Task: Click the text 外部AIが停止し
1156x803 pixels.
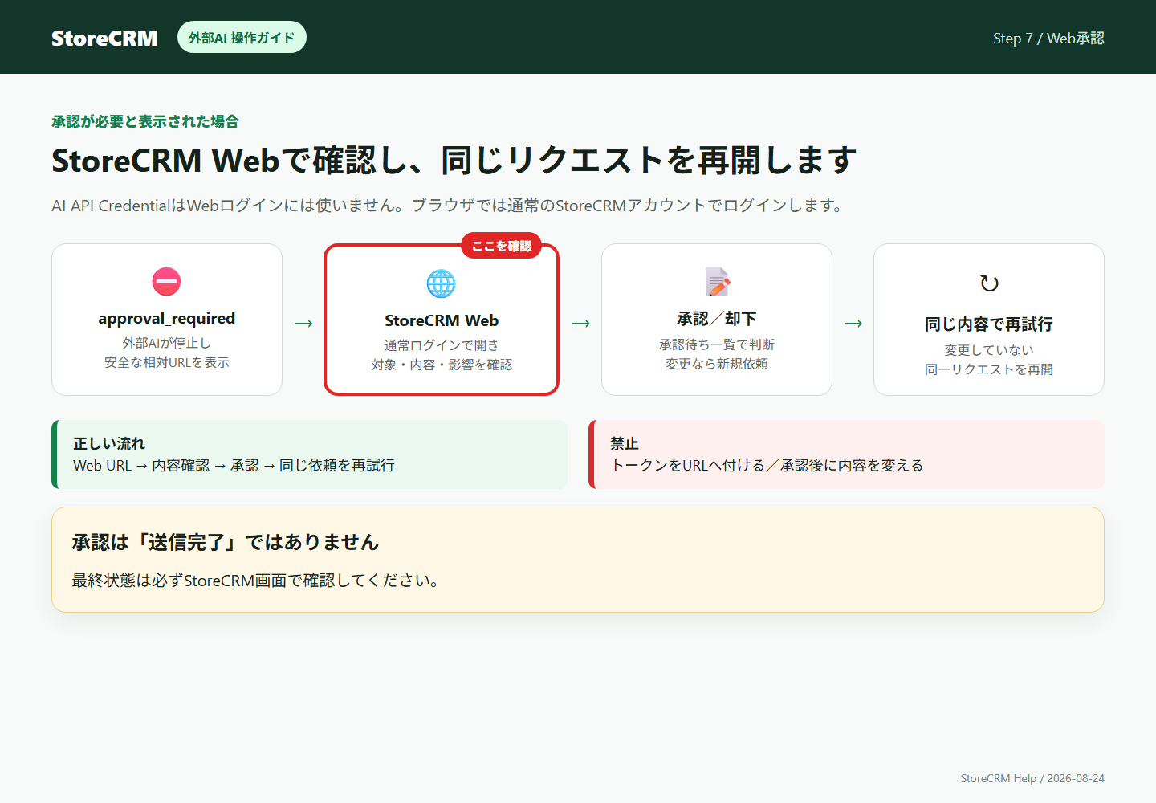Action: [167, 343]
